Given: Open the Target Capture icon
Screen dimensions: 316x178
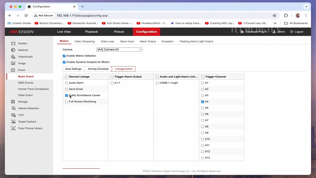Looking at the screenshot, I should [13, 122].
